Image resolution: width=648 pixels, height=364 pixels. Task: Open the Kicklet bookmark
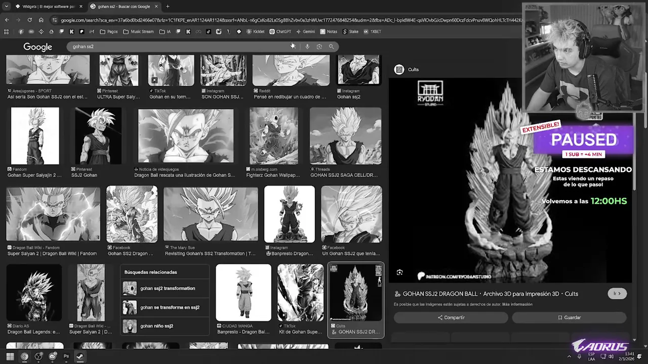pos(256,31)
